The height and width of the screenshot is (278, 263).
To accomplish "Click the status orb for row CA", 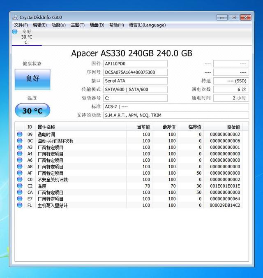I will 20,192.
